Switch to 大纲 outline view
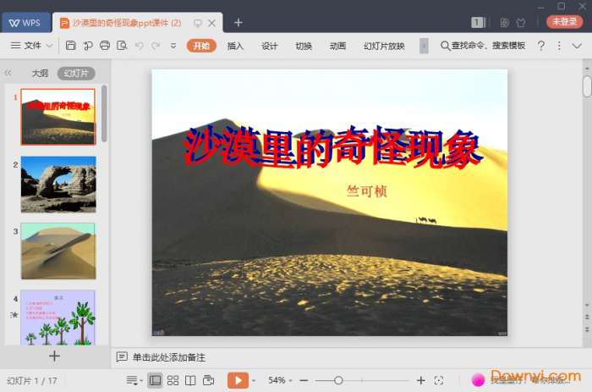The image size is (592, 392). pyautogui.click(x=40, y=73)
